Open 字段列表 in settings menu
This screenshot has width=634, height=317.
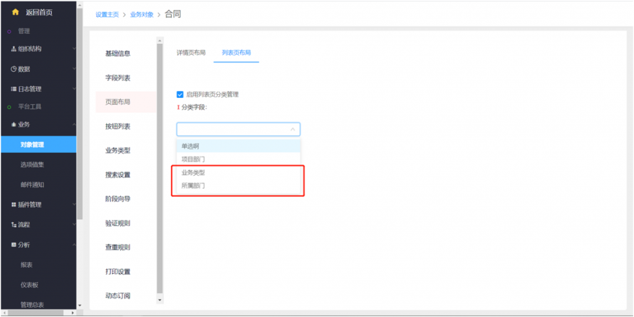pyautogui.click(x=118, y=78)
